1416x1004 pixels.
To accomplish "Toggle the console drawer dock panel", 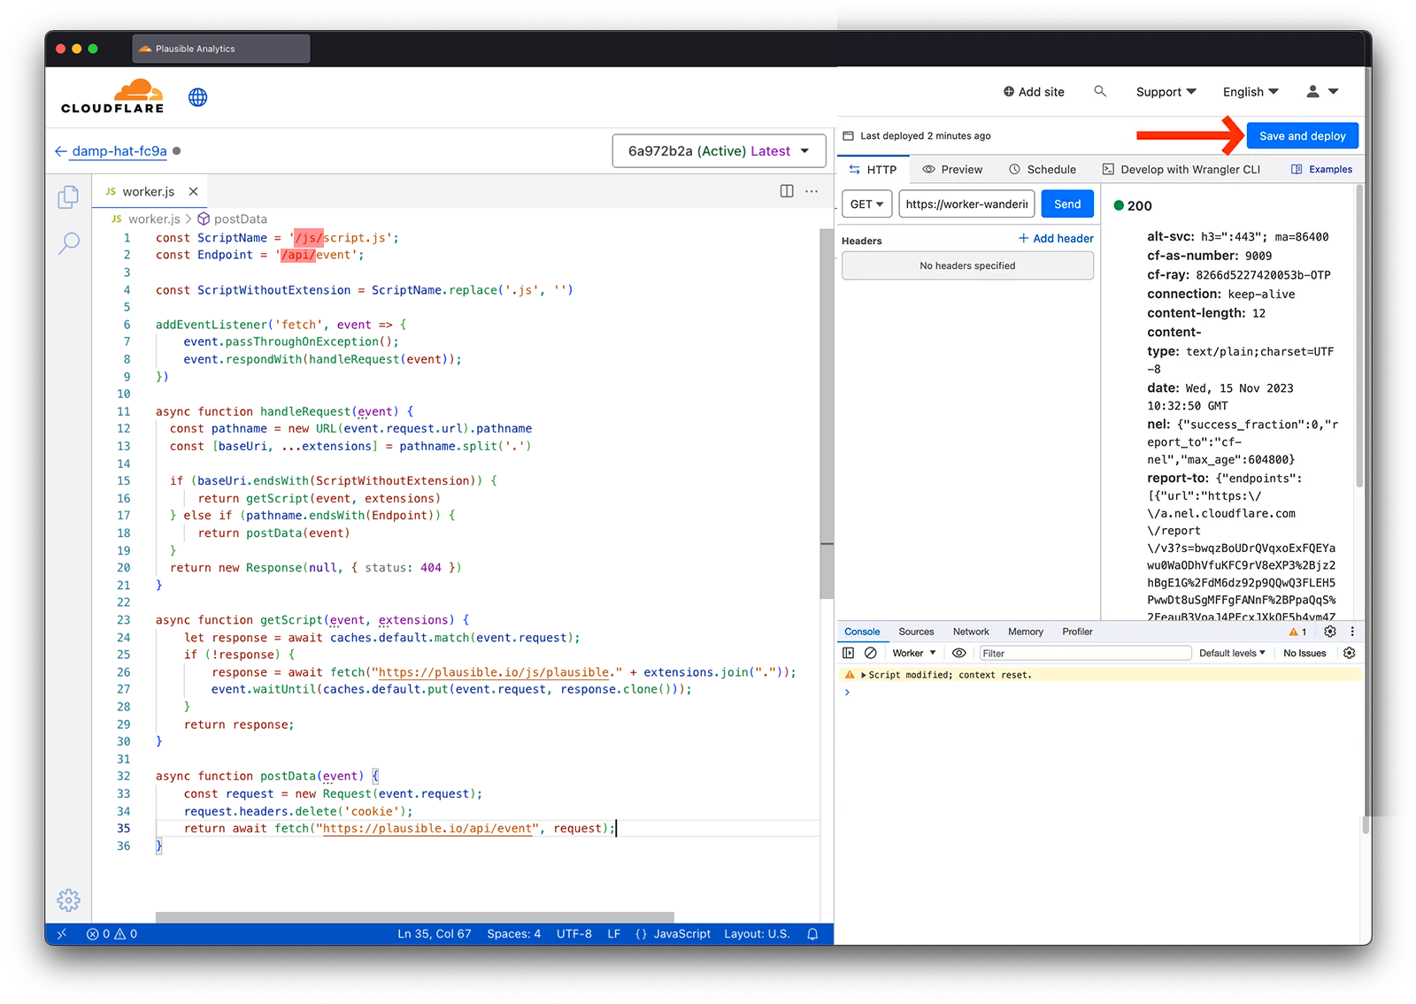I will point(848,652).
